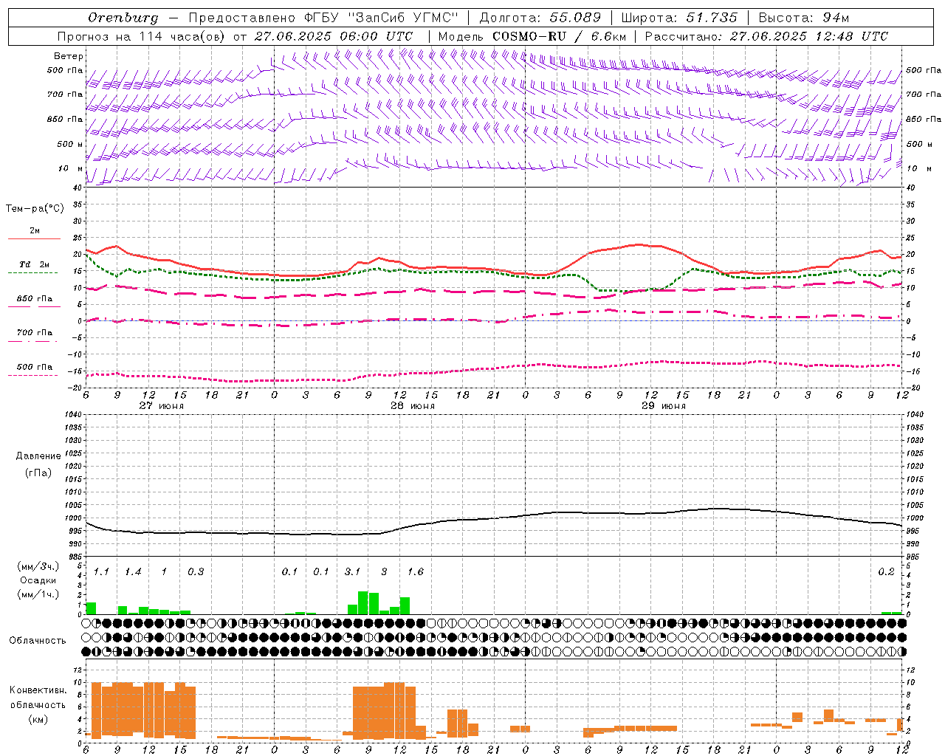
Task: Click the station name Orenburg in the header
Action: point(123,18)
